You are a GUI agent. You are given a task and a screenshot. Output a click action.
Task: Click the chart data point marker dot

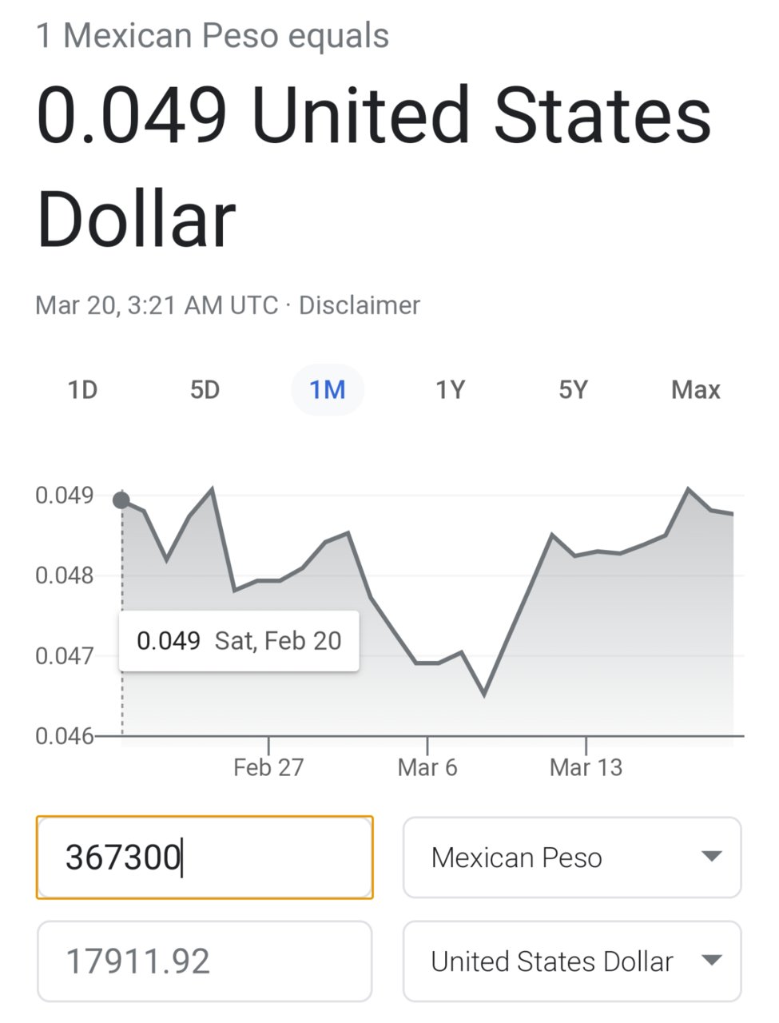click(121, 500)
